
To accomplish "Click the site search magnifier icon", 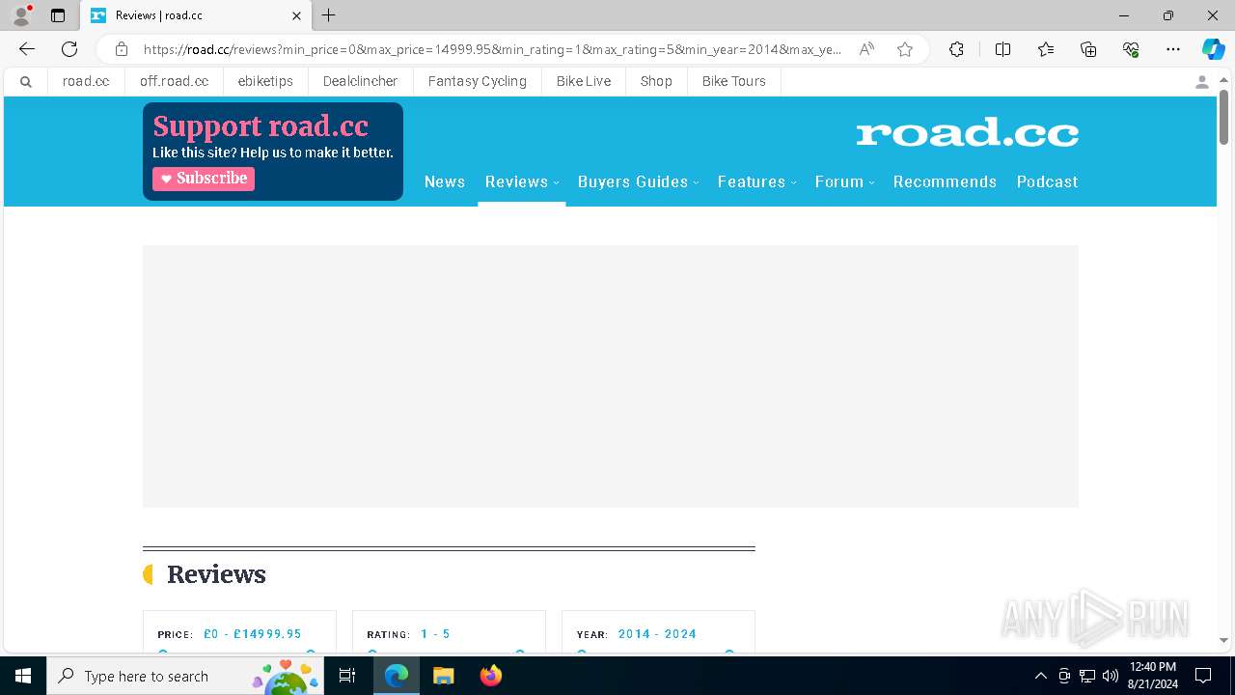I will [x=26, y=82].
